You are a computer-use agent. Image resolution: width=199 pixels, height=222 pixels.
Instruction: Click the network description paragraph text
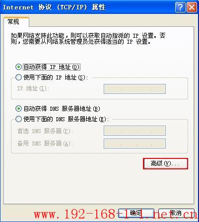88,39
